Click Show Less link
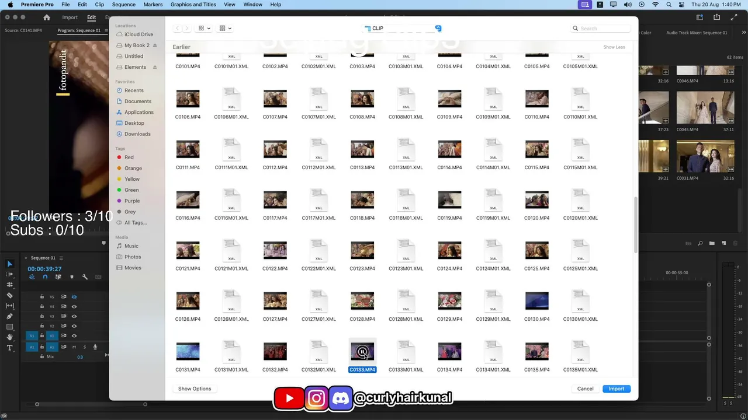The height and width of the screenshot is (420, 748). pos(614,47)
